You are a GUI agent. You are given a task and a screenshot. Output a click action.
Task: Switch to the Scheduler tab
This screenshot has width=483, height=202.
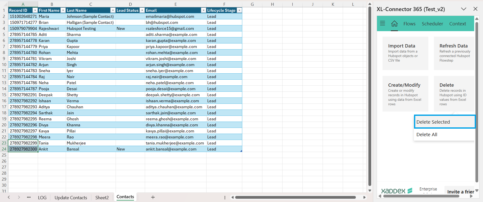tap(432, 24)
